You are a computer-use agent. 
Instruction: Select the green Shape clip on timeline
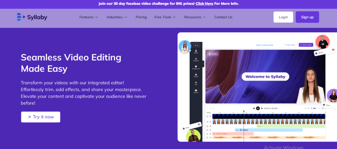point(291,126)
